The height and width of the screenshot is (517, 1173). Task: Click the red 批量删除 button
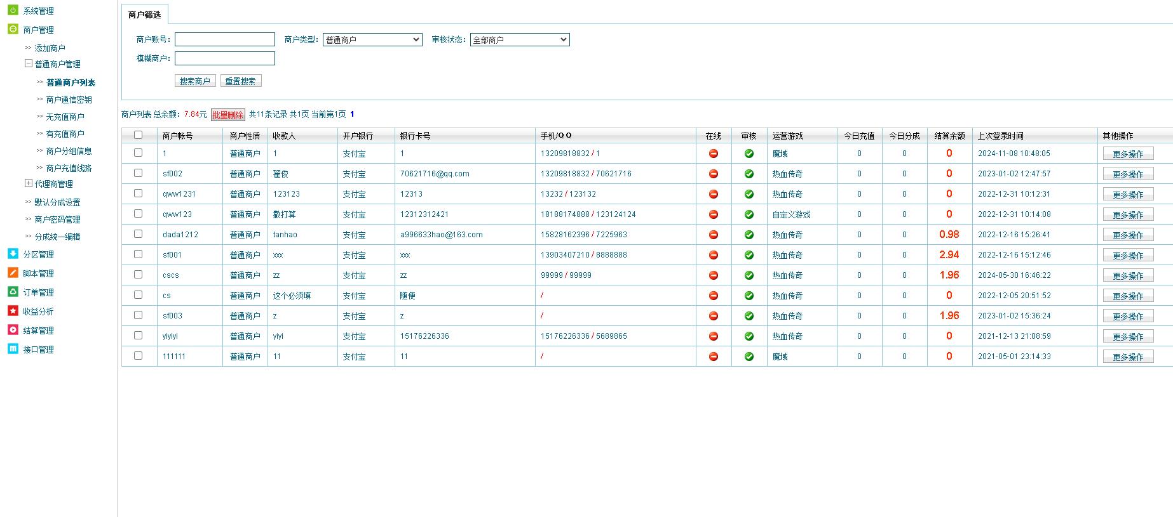[x=227, y=115]
